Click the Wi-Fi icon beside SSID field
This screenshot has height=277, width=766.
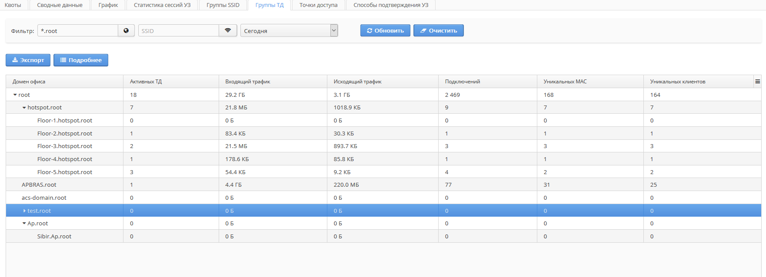[x=228, y=30]
